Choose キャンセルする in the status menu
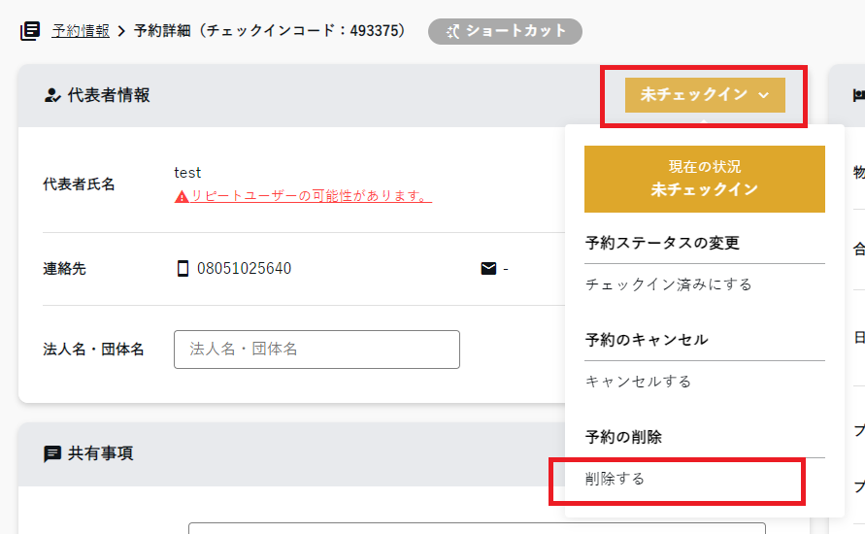This screenshot has height=534, width=865. (638, 382)
